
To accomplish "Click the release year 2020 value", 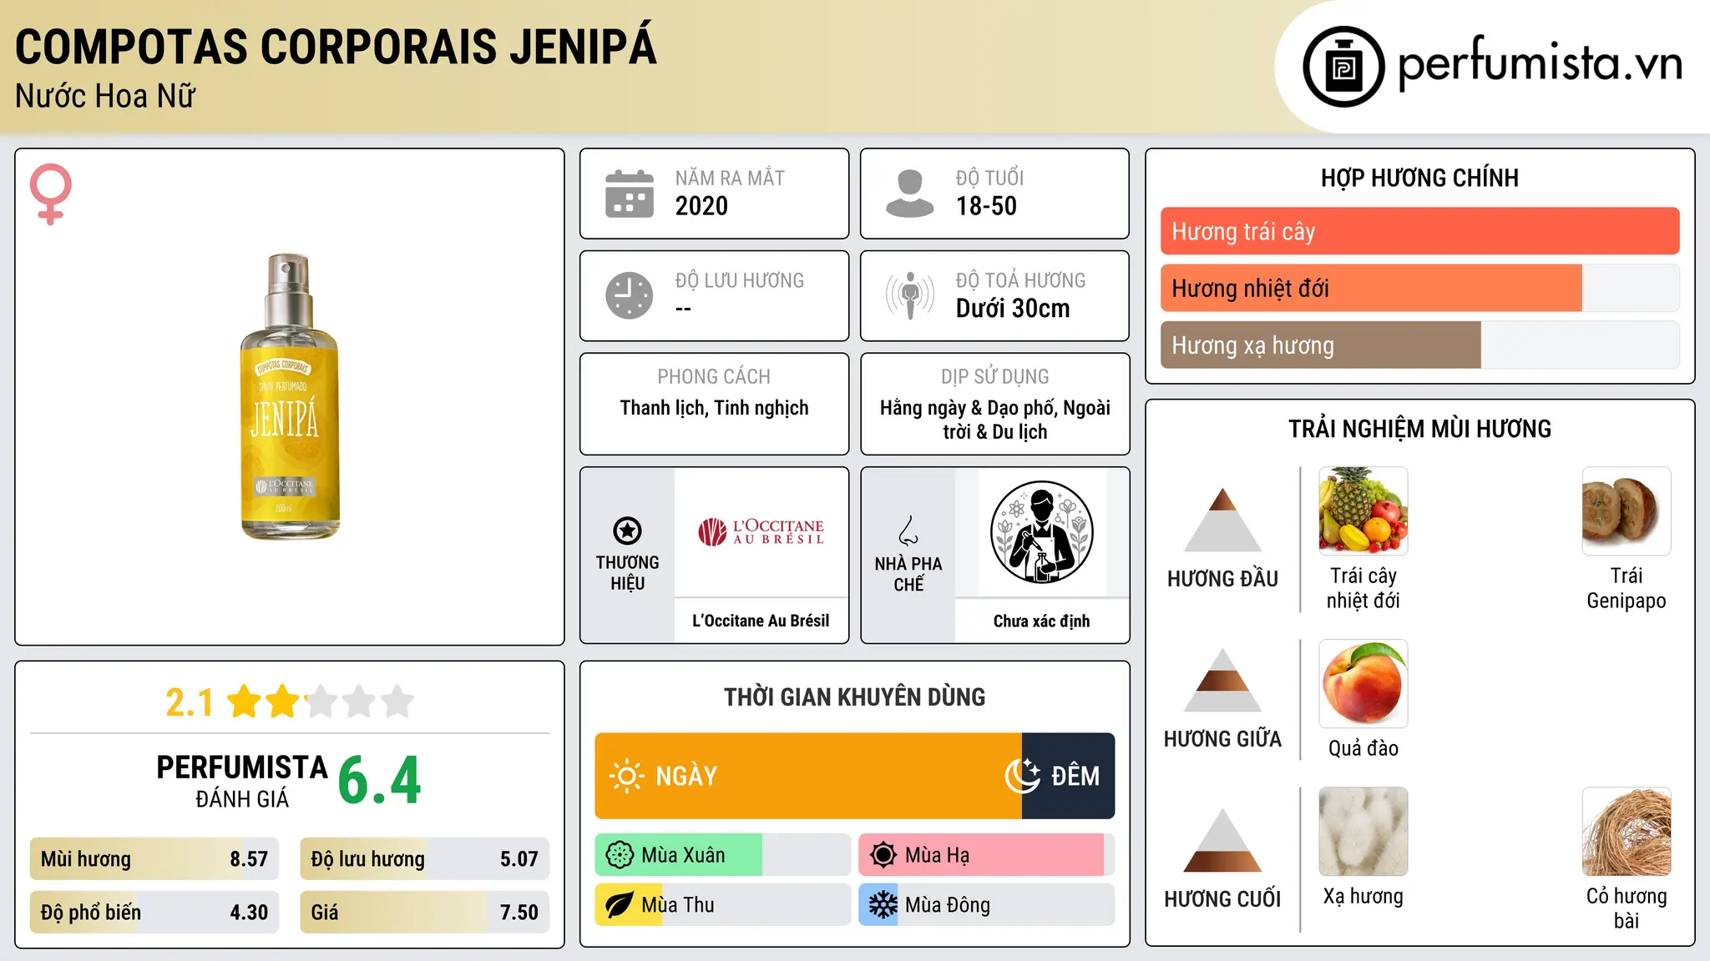I will pyautogui.click(x=701, y=206).
